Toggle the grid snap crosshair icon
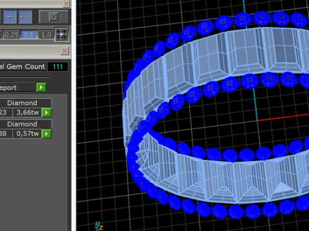This screenshot has width=309, height=231. [62, 34]
